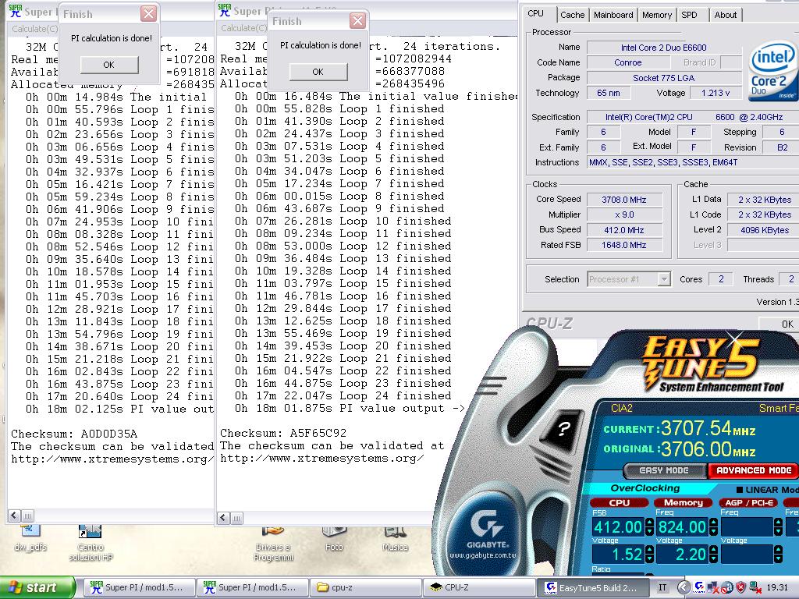Click the Windows Start button
799x599 pixels.
tap(37, 587)
